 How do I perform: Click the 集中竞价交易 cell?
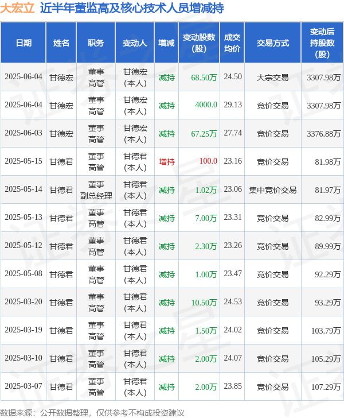pyautogui.click(x=273, y=190)
